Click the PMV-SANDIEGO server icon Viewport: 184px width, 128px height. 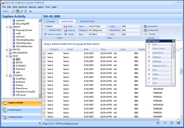pos(10,53)
